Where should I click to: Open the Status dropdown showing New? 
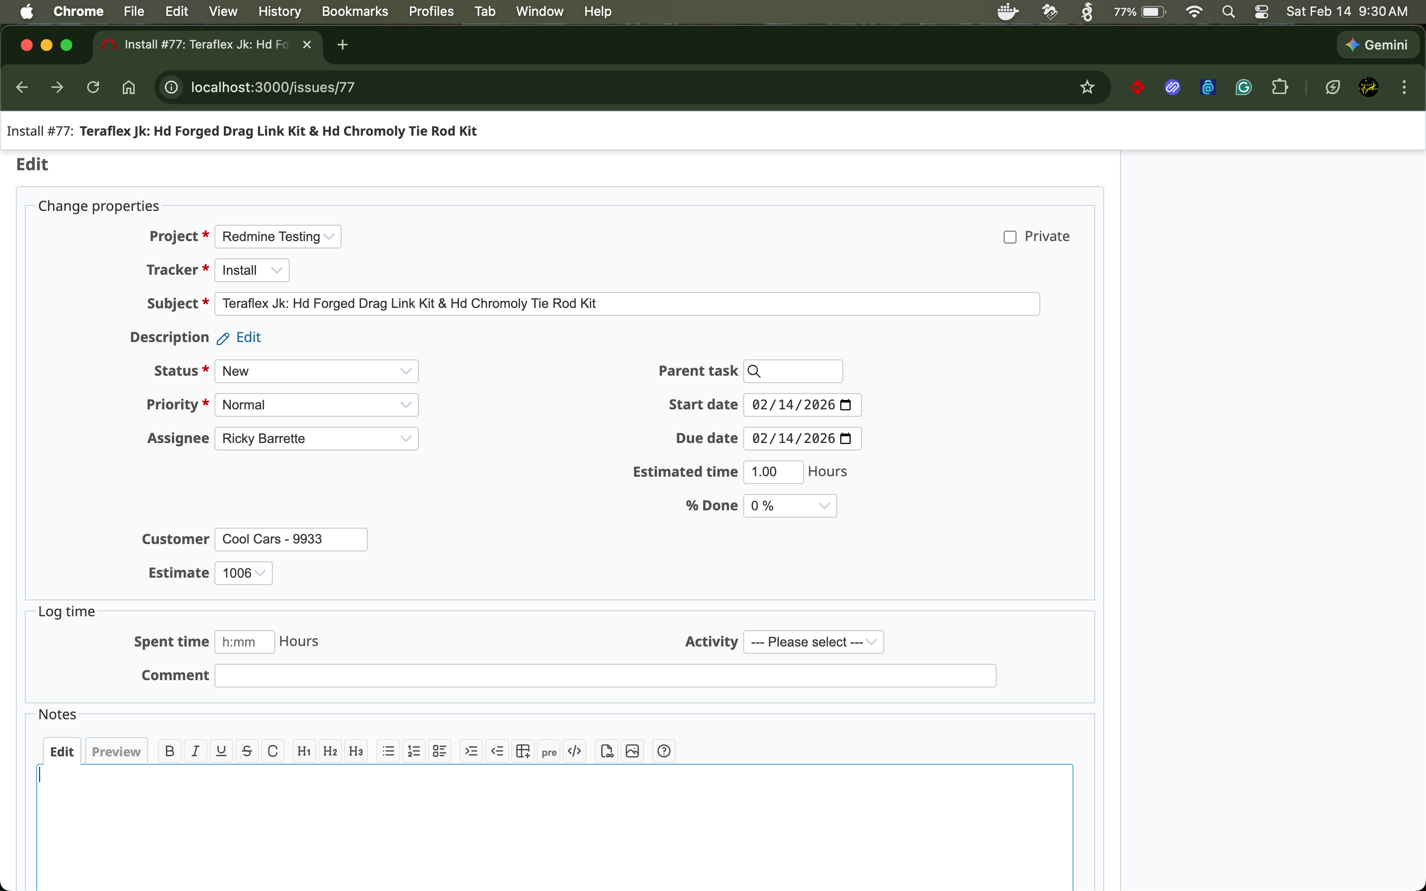(x=316, y=371)
